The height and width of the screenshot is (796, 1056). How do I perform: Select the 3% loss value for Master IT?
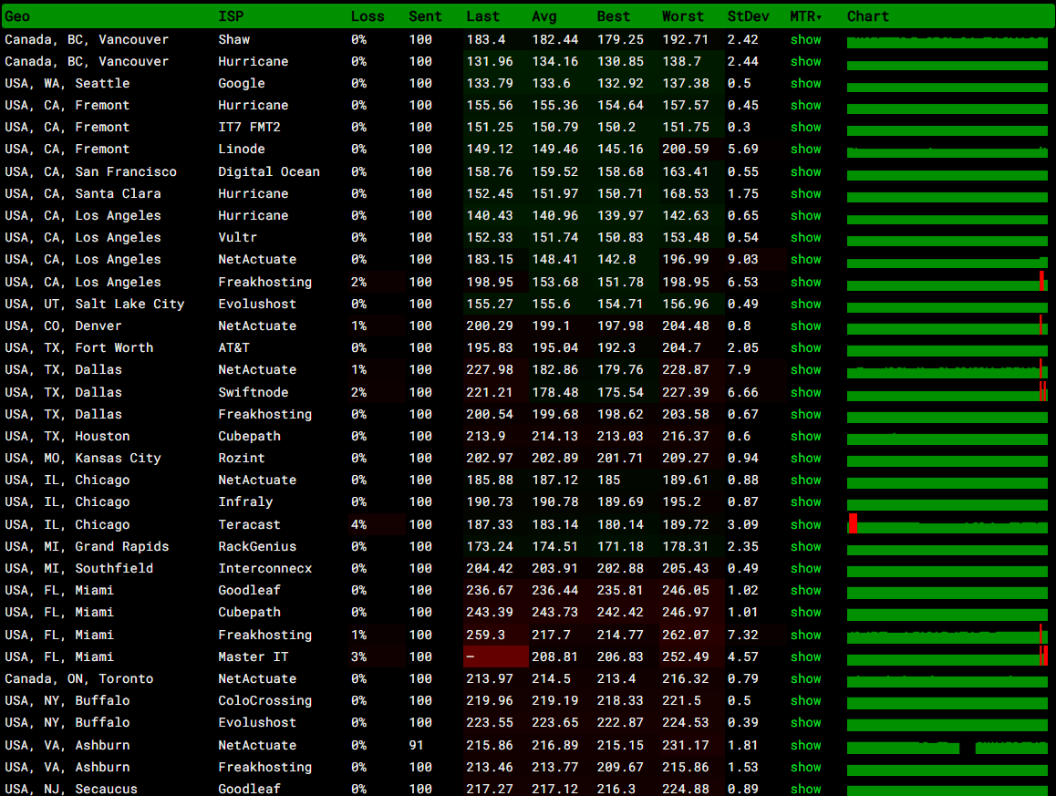click(x=359, y=656)
